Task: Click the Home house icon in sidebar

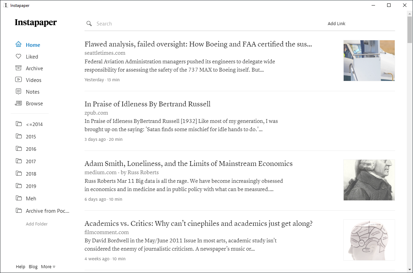Action: click(x=19, y=45)
